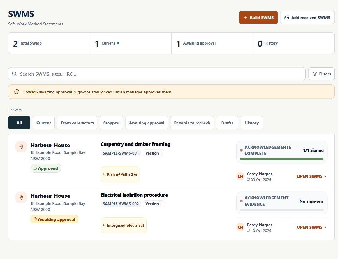Click the hazard icon on Risk of fall tag
The height and width of the screenshot is (259, 338).
[x=105, y=175]
